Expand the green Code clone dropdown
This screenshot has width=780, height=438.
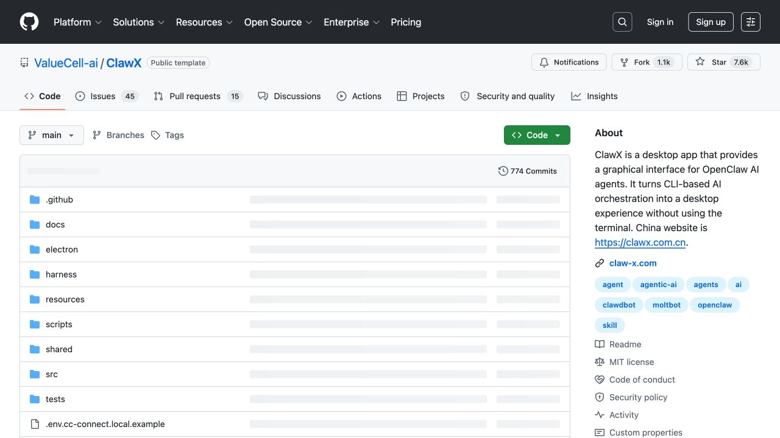(x=537, y=135)
